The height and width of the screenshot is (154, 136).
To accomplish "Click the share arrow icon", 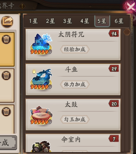I will click(7, 22).
